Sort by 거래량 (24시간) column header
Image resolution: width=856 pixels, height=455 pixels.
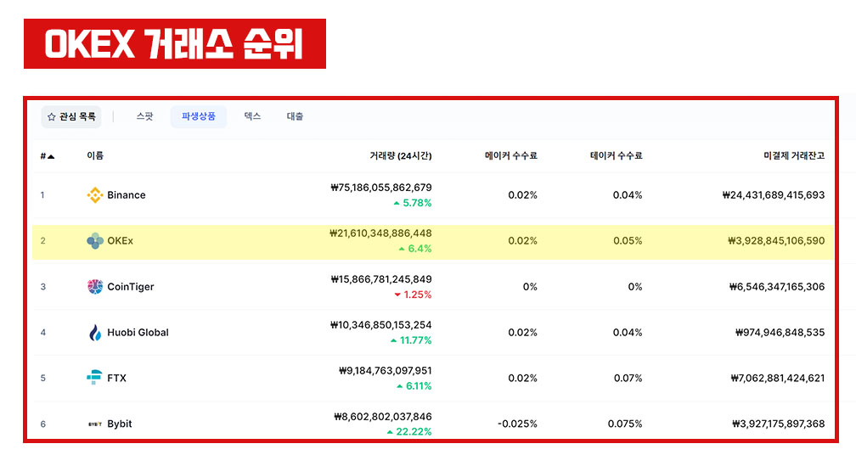click(401, 156)
